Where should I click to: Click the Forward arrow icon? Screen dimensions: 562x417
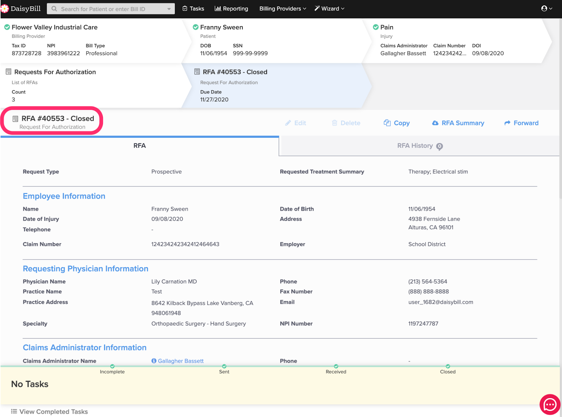pyautogui.click(x=507, y=123)
